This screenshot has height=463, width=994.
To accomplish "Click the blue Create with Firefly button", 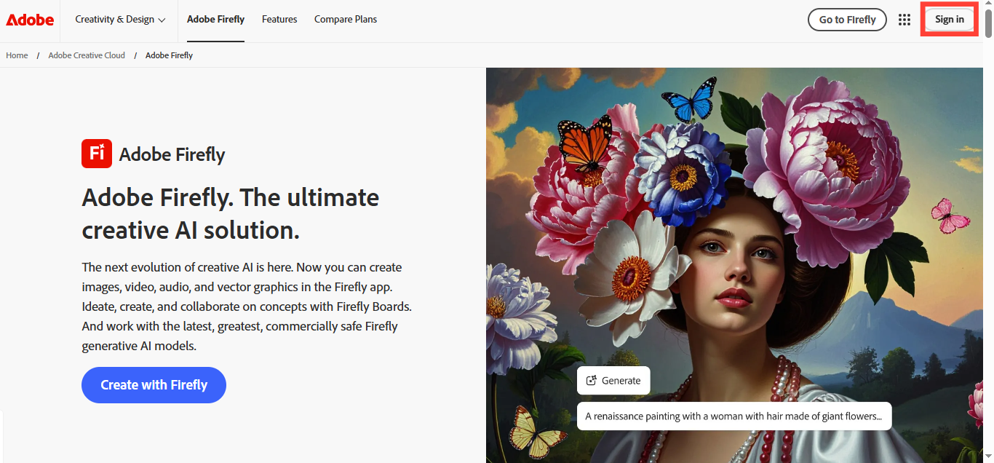I will tap(154, 385).
